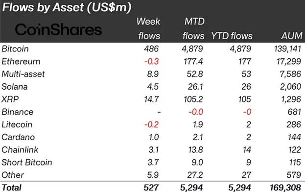Click the AUM column header
This screenshot has height=193, width=305.
(292, 36)
